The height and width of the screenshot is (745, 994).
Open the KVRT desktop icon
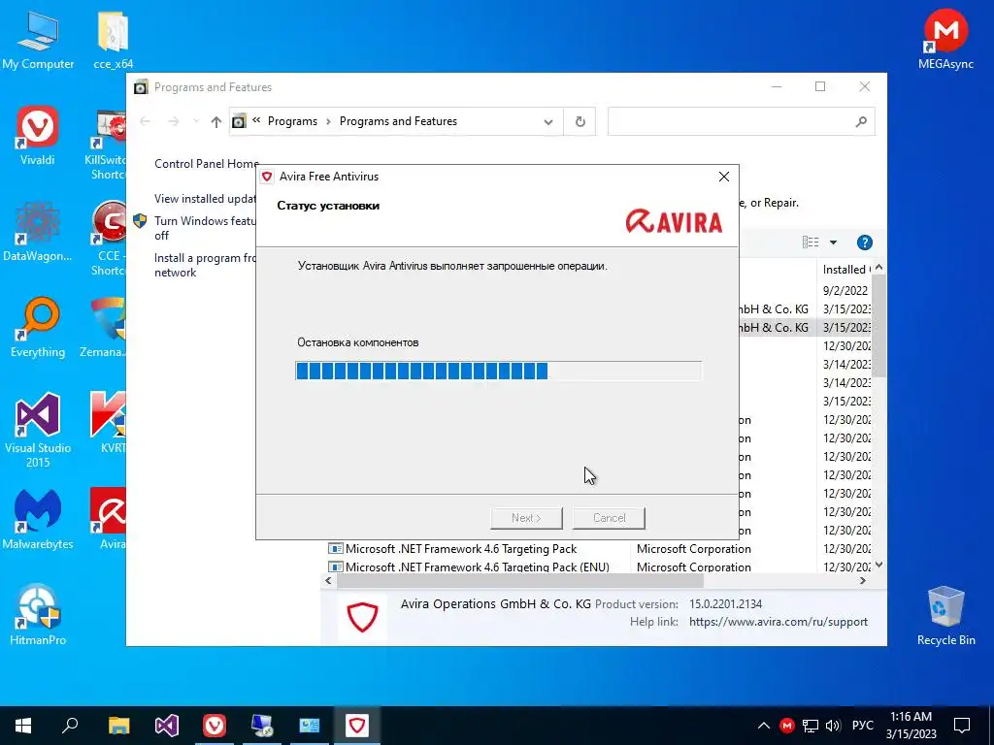click(109, 423)
